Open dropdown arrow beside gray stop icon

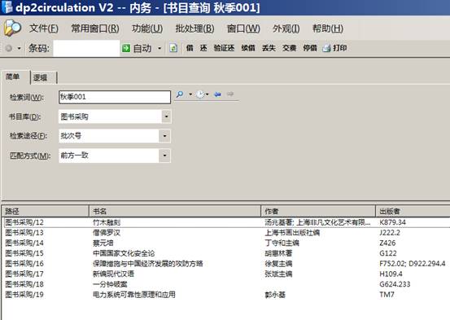tap(20, 48)
